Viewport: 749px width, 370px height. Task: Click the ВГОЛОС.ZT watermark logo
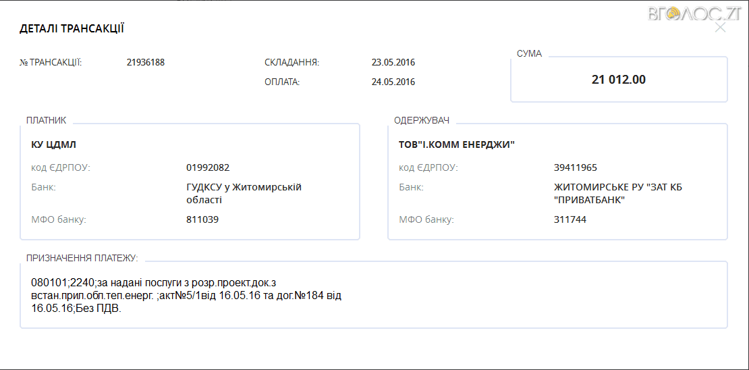click(694, 13)
